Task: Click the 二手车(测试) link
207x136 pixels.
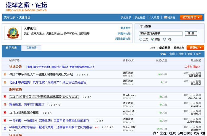Action: 192,67
